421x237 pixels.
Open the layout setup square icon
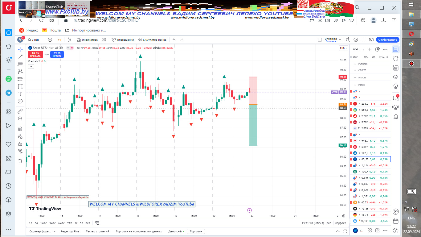coord(320,40)
